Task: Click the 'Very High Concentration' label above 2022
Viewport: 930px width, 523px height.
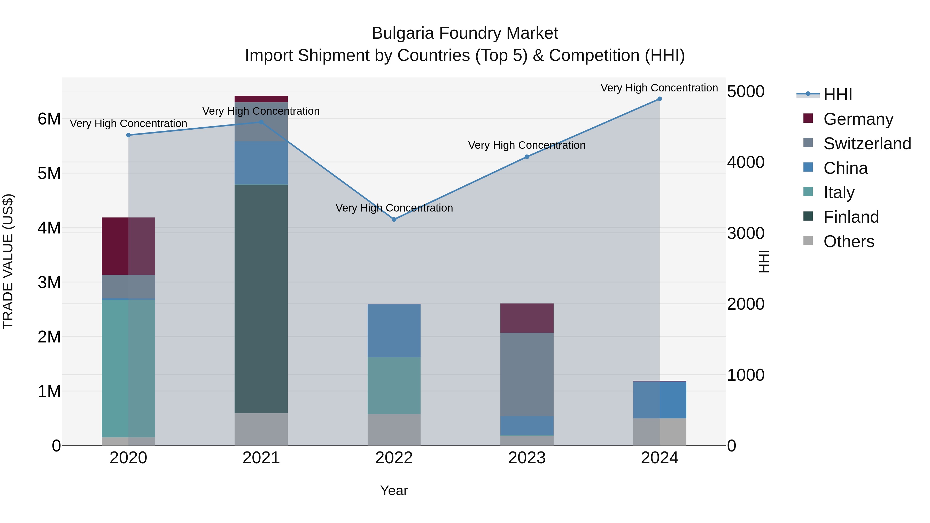Action: tap(394, 208)
